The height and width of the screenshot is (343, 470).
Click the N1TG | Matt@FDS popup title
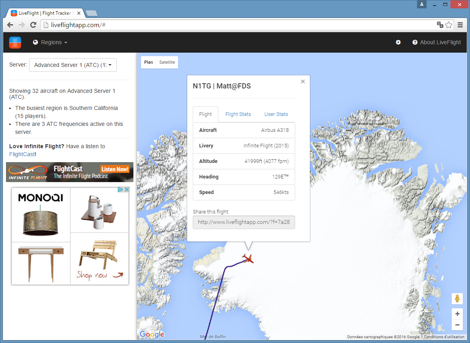[x=222, y=86]
